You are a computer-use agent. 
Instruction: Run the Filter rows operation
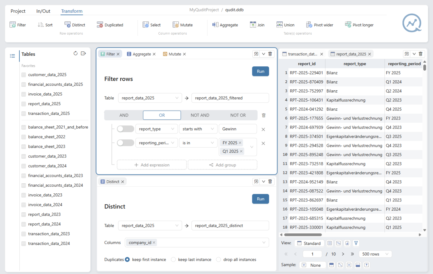[x=260, y=71]
